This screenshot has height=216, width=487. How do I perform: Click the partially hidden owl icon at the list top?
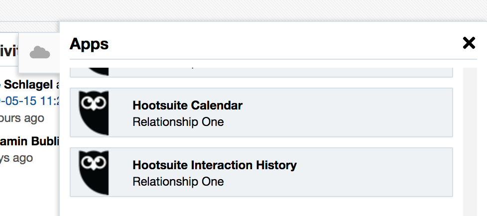click(x=94, y=70)
